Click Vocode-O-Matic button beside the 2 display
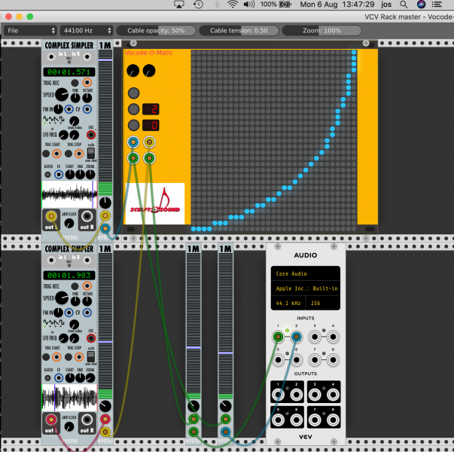The image size is (454, 452). pos(133,109)
